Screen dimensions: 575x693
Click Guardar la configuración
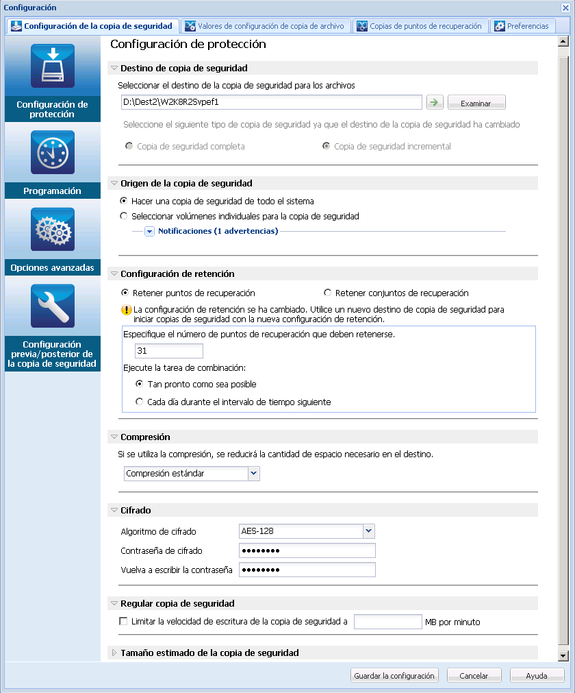pos(394,675)
